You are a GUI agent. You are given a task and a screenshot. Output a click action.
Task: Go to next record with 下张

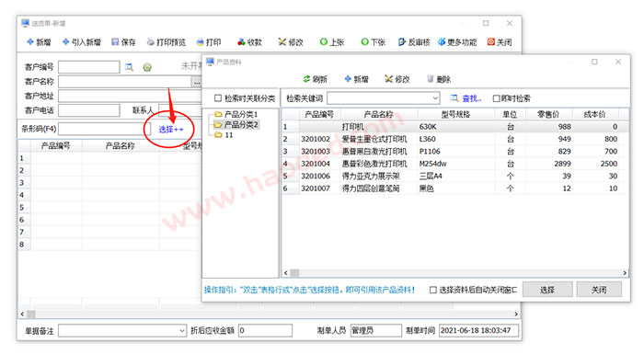pos(373,42)
